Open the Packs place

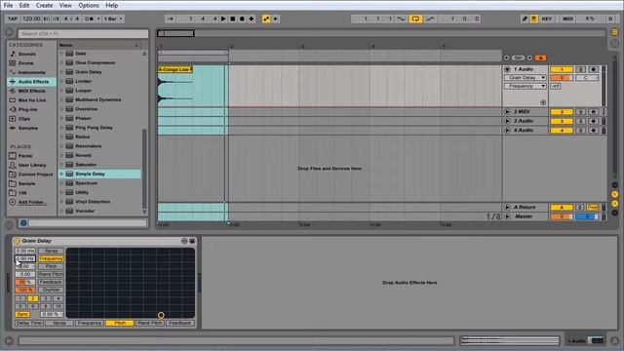click(25, 156)
